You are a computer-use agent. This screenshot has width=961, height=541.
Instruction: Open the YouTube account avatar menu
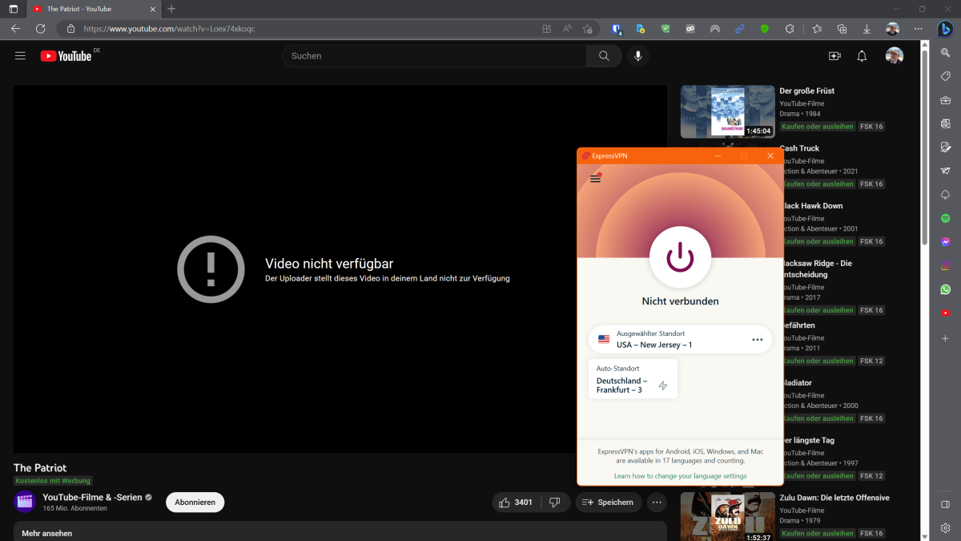(x=895, y=56)
